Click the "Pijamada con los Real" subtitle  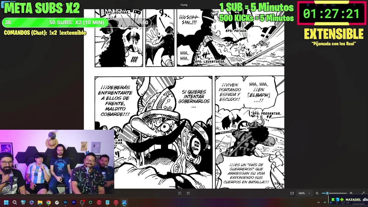tap(334, 44)
